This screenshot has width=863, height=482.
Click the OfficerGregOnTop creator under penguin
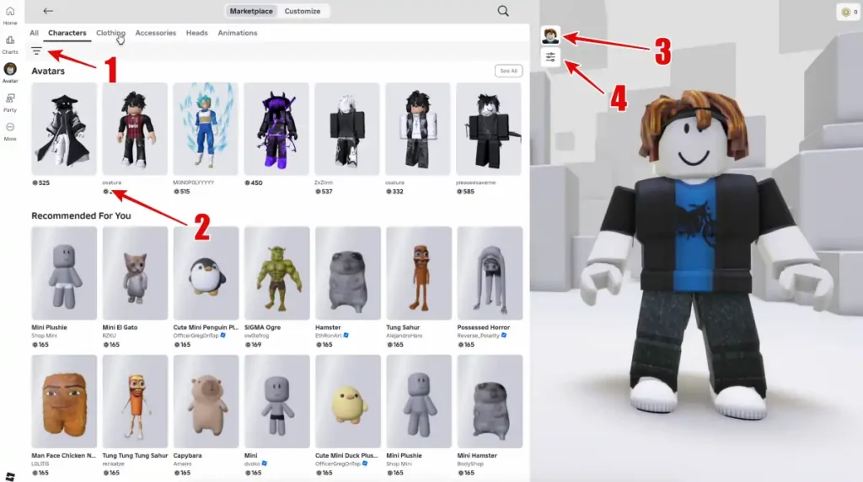(x=196, y=336)
